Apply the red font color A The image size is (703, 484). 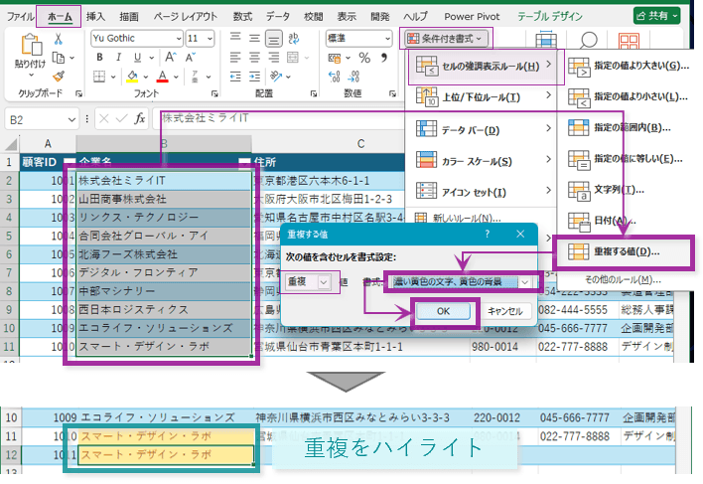pyautogui.click(x=162, y=77)
